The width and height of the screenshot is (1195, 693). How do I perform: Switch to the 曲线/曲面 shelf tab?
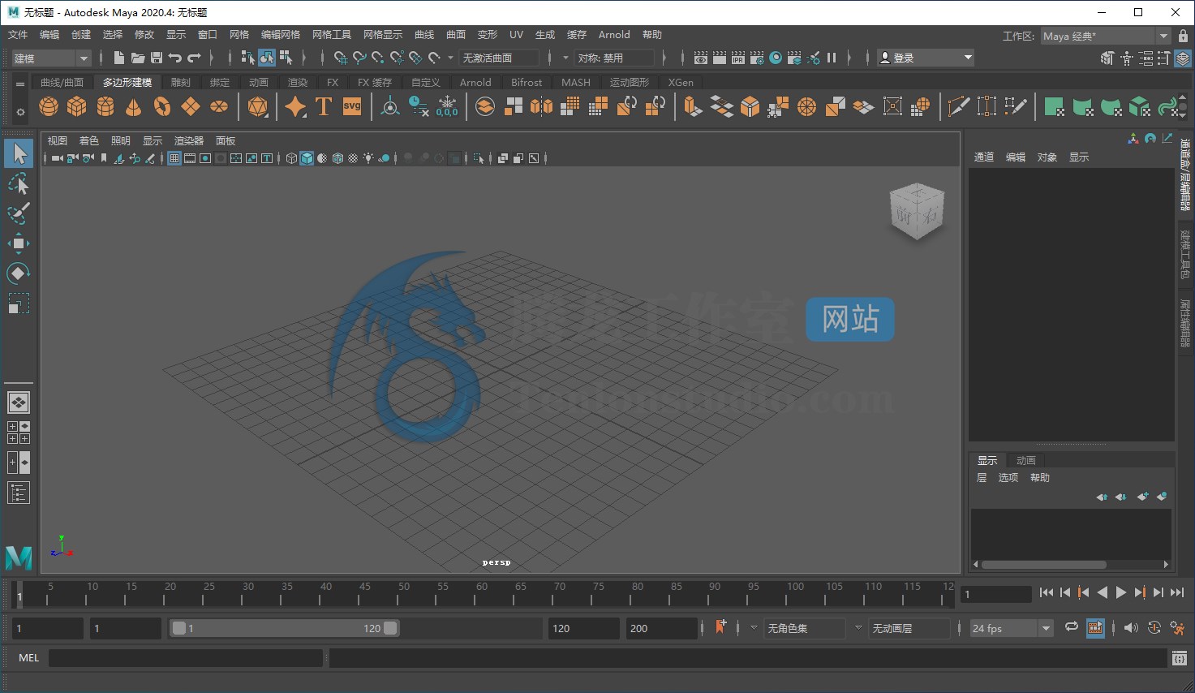(x=62, y=82)
